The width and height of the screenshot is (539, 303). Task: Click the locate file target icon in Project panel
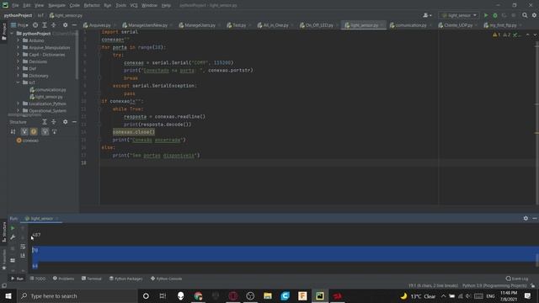pos(35,25)
